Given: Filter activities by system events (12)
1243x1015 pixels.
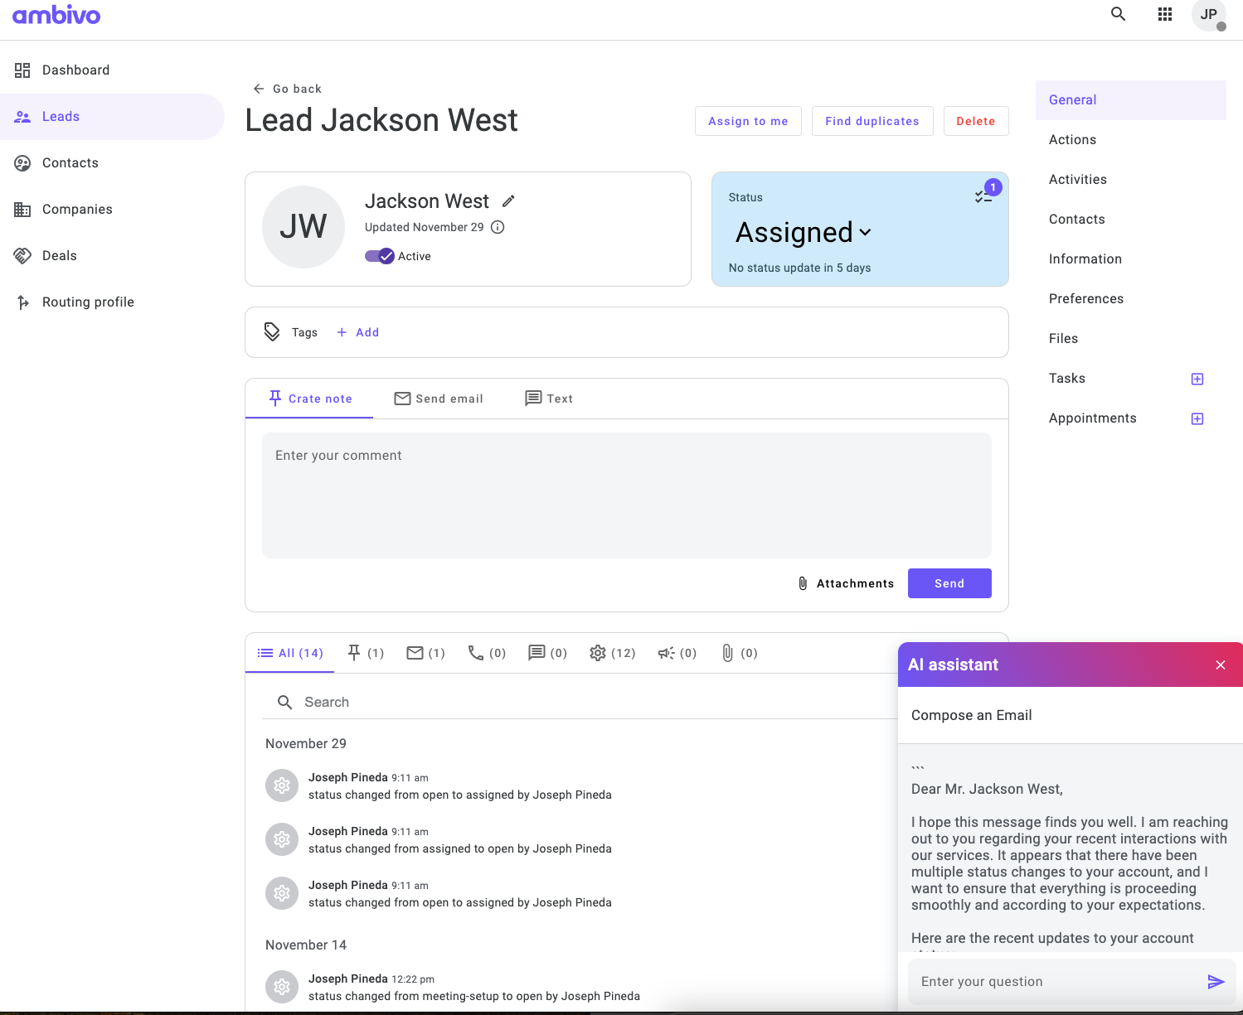Looking at the screenshot, I should pyautogui.click(x=613, y=653).
